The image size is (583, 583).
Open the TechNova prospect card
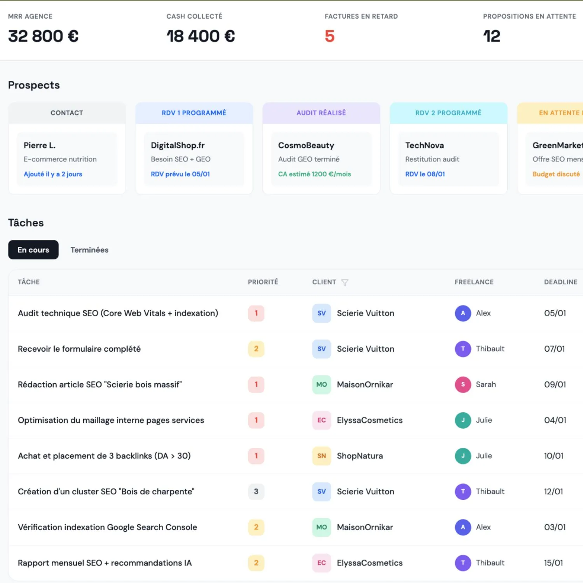pyautogui.click(x=448, y=159)
